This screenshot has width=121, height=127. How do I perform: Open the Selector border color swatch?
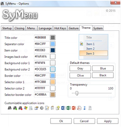53,95
